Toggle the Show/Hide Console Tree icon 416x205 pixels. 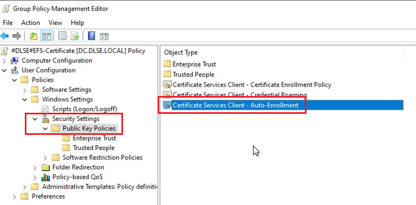(x=46, y=36)
